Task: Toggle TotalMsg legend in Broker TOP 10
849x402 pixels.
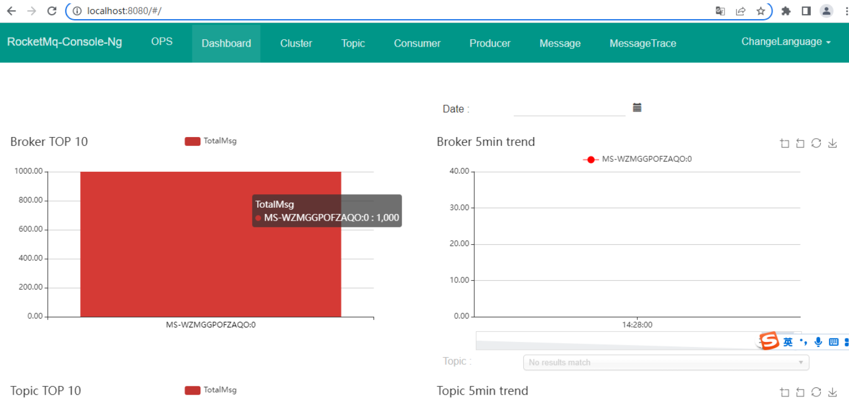Action: 210,141
